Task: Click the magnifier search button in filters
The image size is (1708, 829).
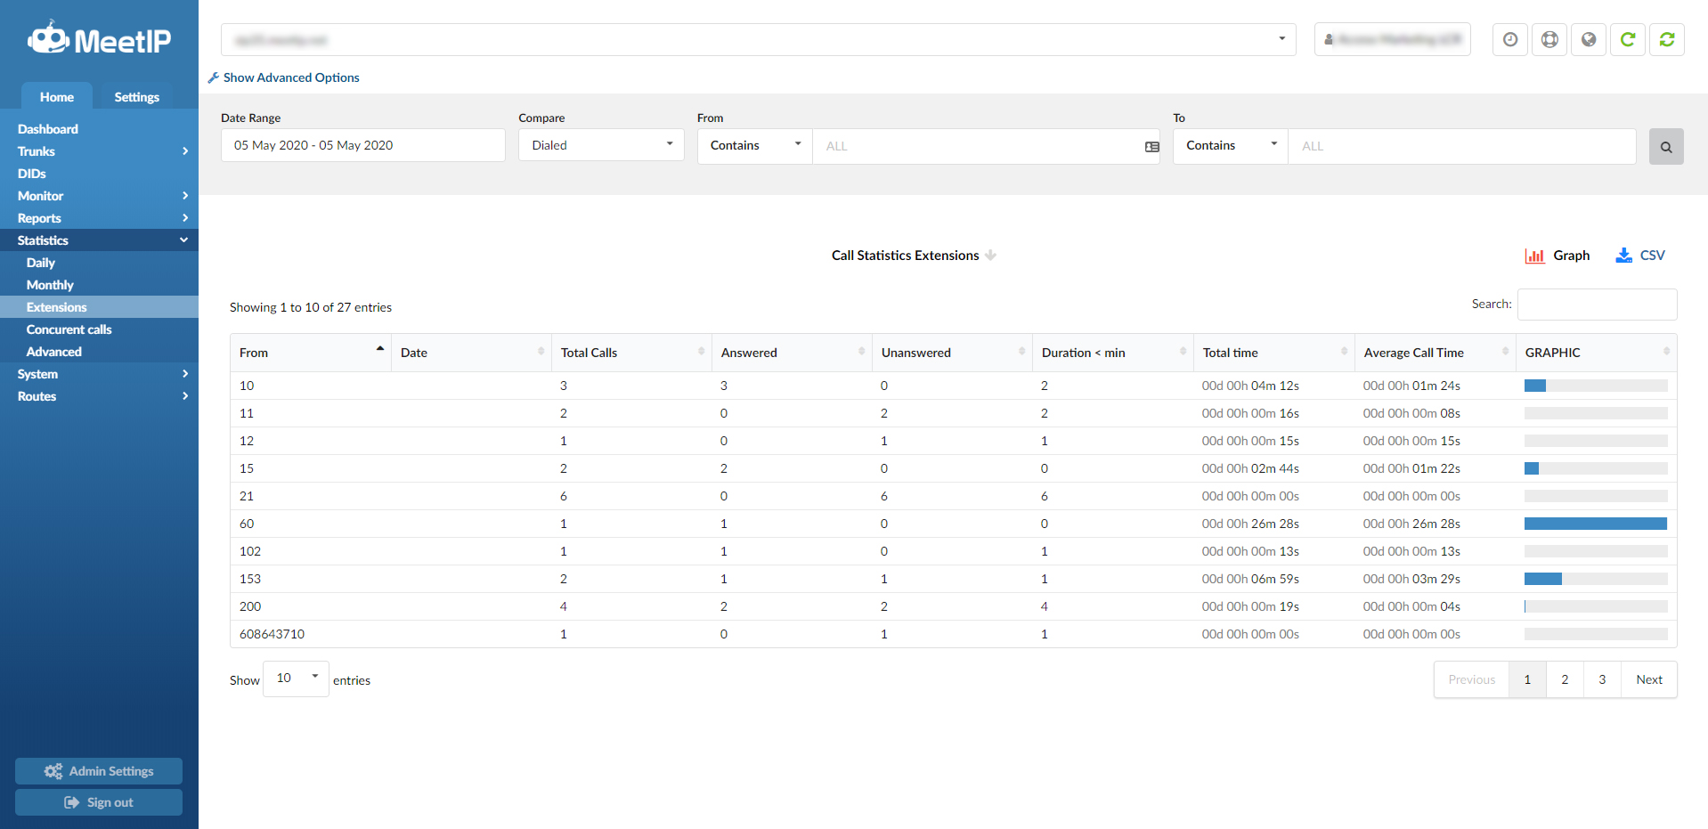Action: click(1666, 147)
